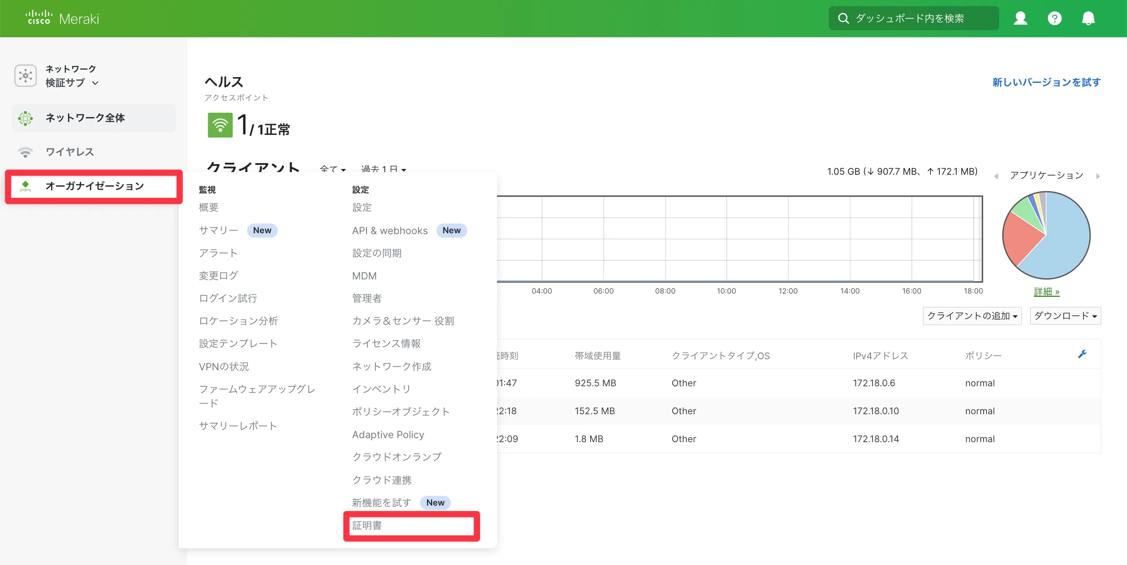The height and width of the screenshot is (565, 1127).
Task: Click the search magnifier icon
Action: click(843, 18)
